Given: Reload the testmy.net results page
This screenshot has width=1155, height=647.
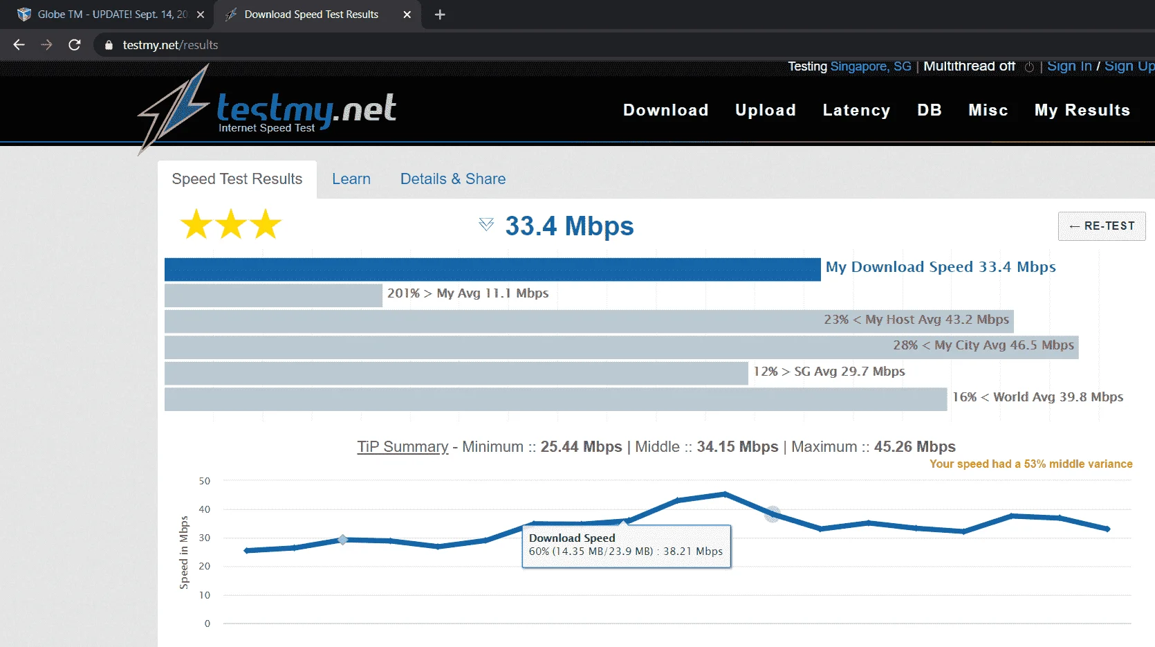Looking at the screenshot, I should (75, 45).
